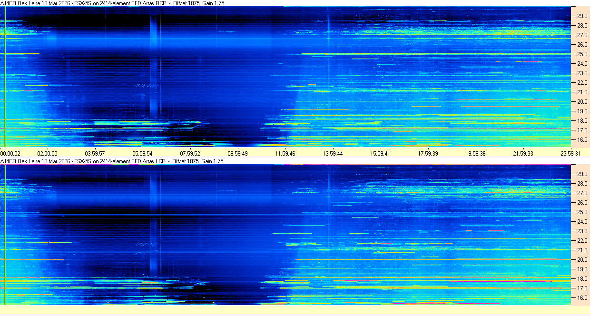Select the 16.0 frequency label on LCP plot
The height and width of the screenshot is (316, 590).
(582, 297)
